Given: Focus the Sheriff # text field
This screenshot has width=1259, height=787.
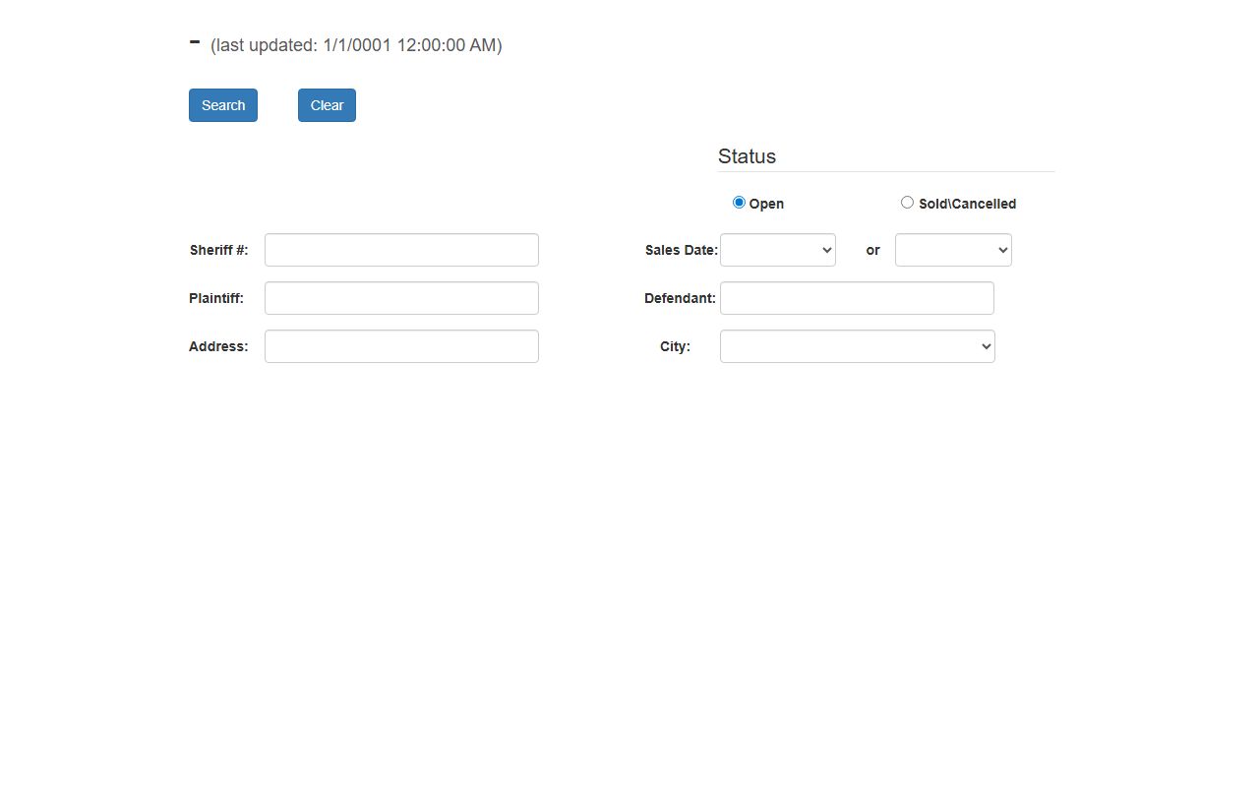Looking at the screenshot, I should coord(401,250).
